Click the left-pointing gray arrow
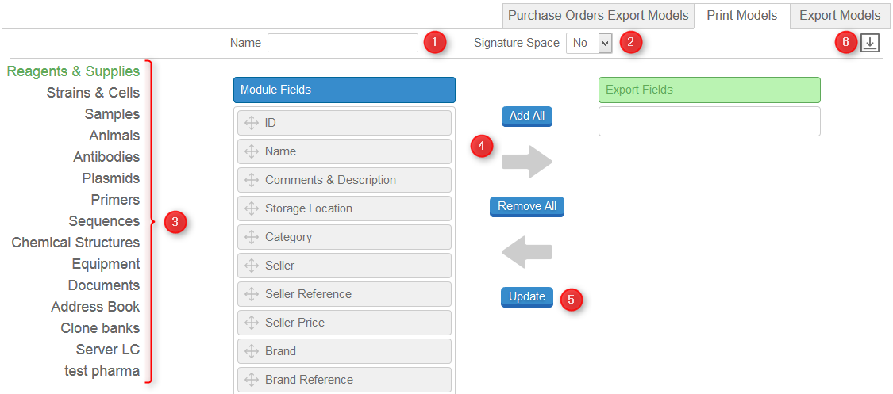The width and height of the screenshot is (893, 394). point(527,252)
